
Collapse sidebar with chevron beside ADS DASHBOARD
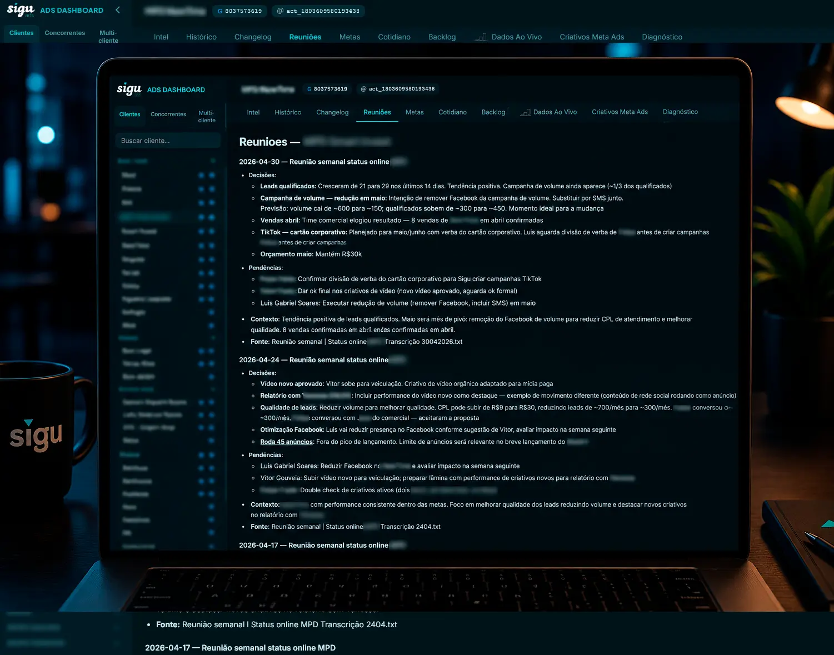coord(117,10)
